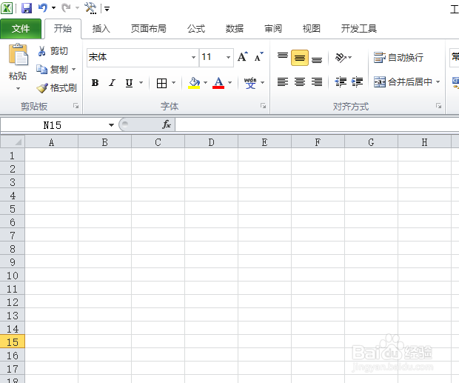
Task: Switch to the 开发工具 tab
Action: tap(359, 29)
